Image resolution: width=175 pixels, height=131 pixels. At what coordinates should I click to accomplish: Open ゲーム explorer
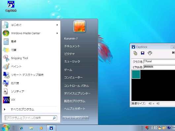(x=68, y=70)
